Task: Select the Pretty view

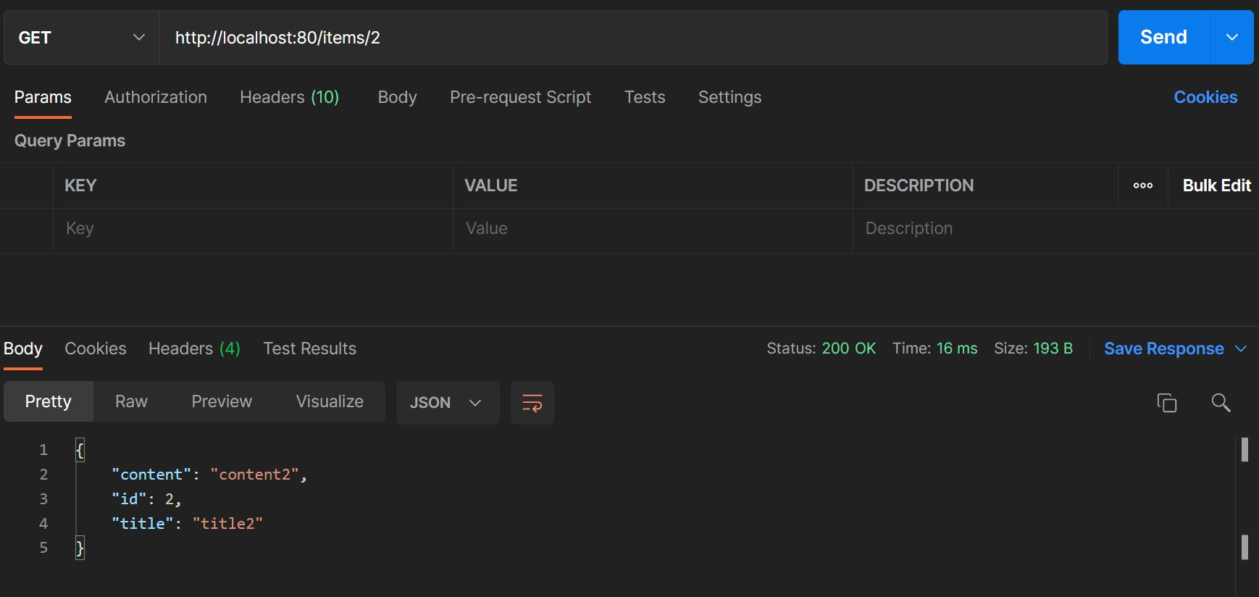Action: (x=49, y=401)
